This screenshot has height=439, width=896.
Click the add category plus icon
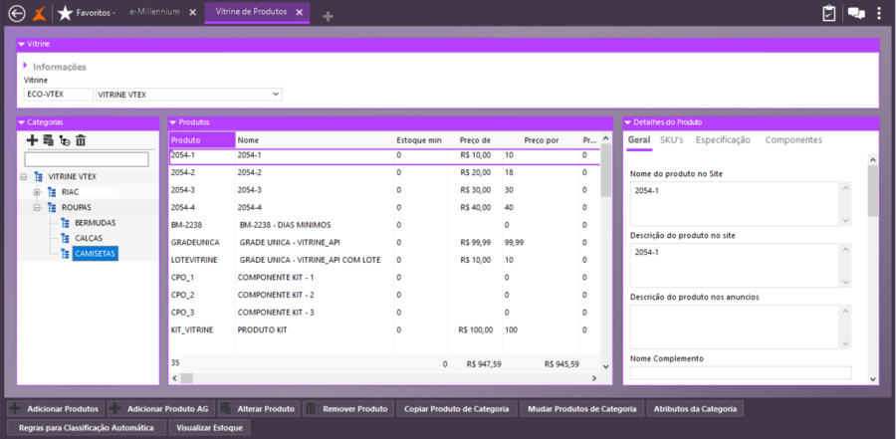click(x=32, y=140)
